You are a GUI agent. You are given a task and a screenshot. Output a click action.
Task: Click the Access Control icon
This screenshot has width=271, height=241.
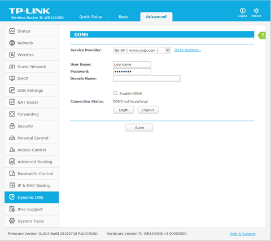(x=12, y=150)
